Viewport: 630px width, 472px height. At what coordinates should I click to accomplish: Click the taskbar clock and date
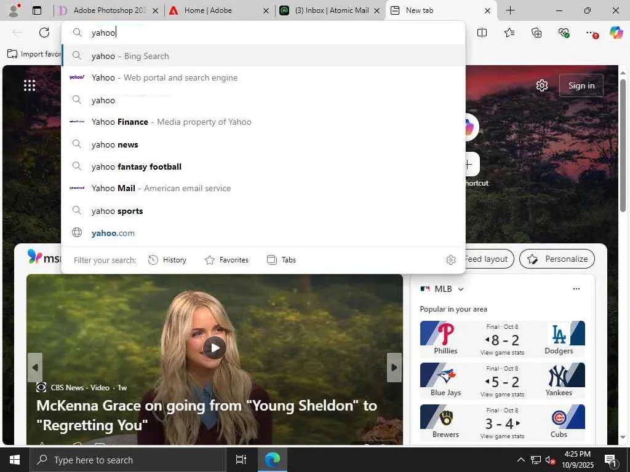[x=577, y=460]
